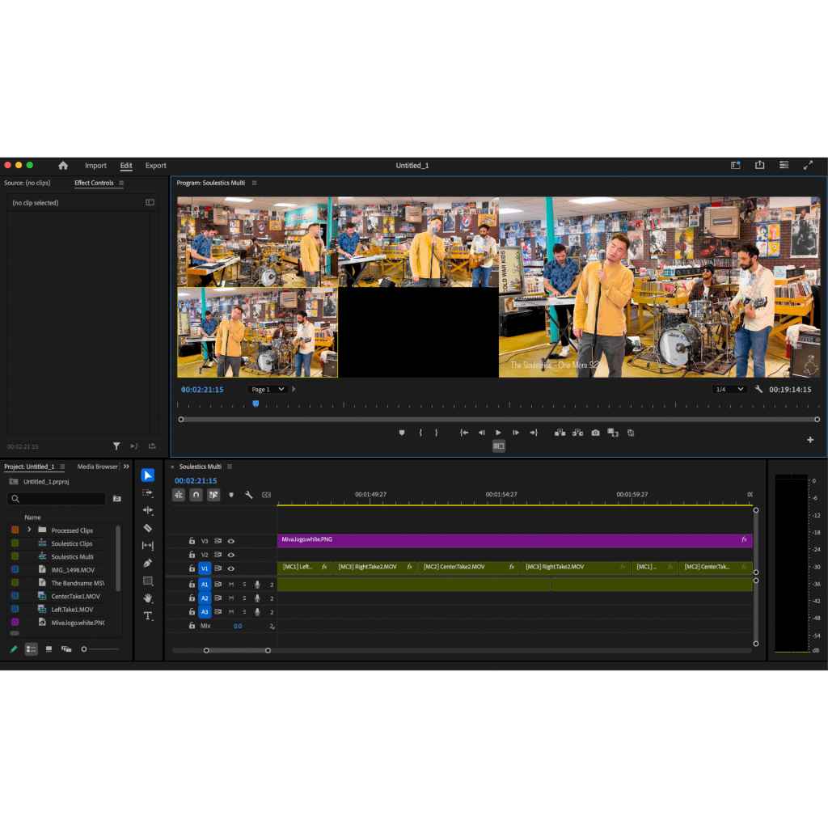The width and height of the screenshot is (828, 828).
Task: Activate the Type tool
Action: click(148, 616)
